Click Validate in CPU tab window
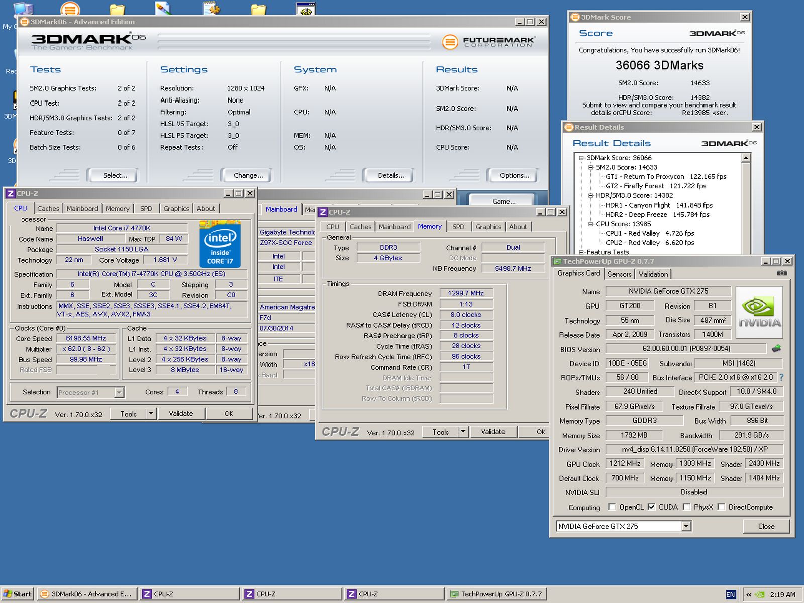The height and width of the screenshot is (603, 804). [x=181, y=413]
